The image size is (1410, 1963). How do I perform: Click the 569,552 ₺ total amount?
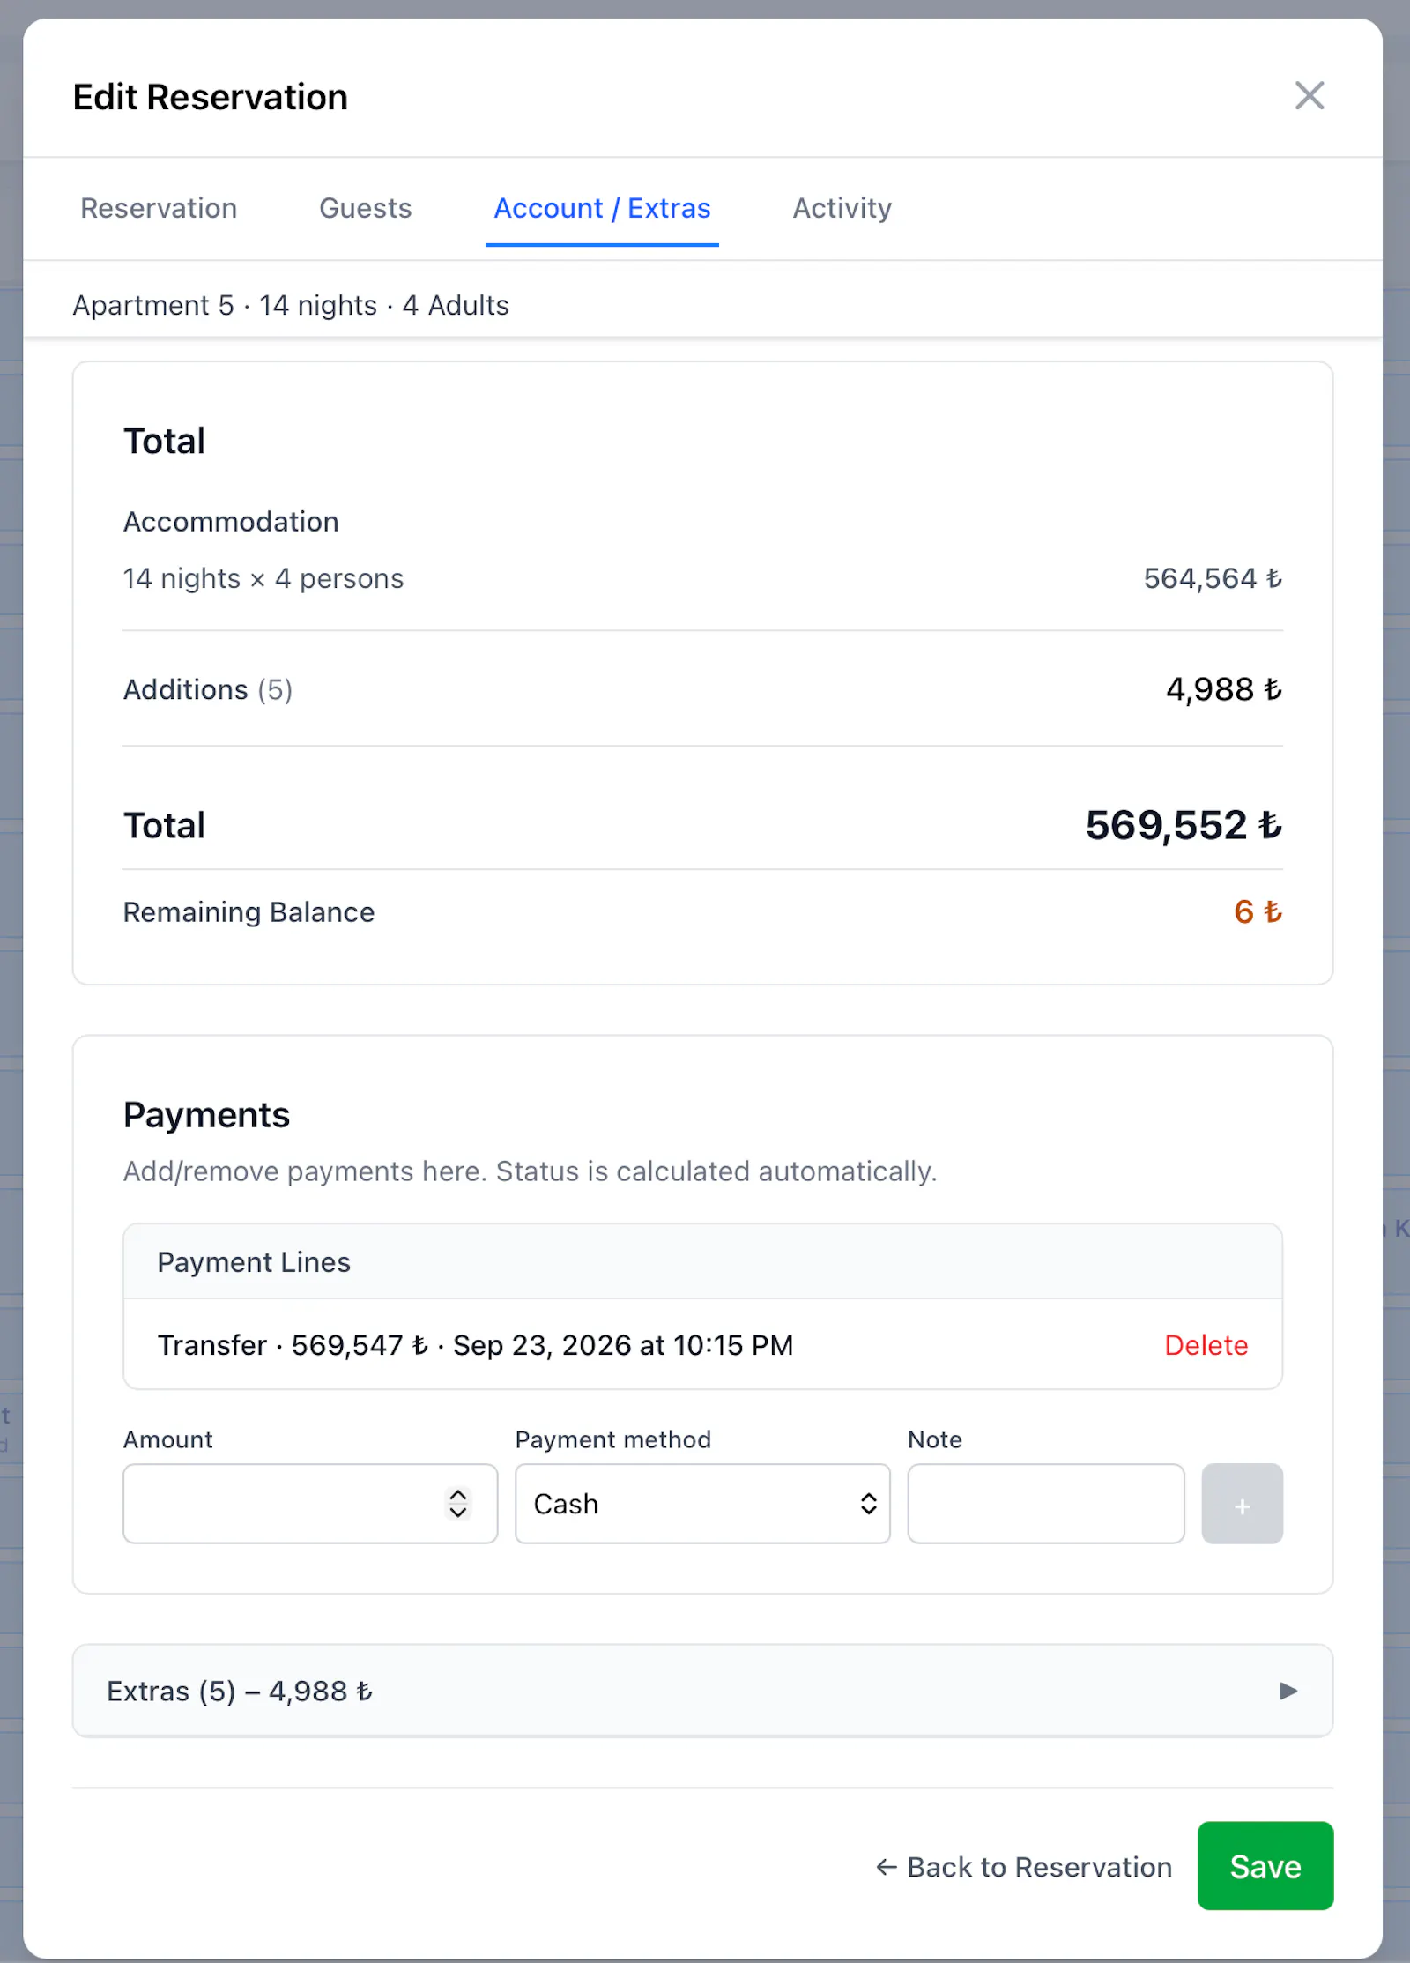(x=1184, y=826)
